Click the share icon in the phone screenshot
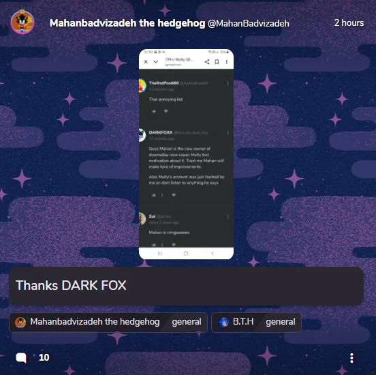This screenshot has height=375, width=376. 207,62
